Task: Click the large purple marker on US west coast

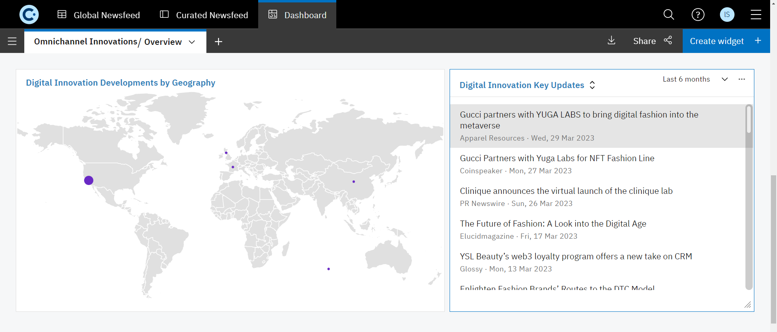Action: pyautogui.click(x=89, y=180)
